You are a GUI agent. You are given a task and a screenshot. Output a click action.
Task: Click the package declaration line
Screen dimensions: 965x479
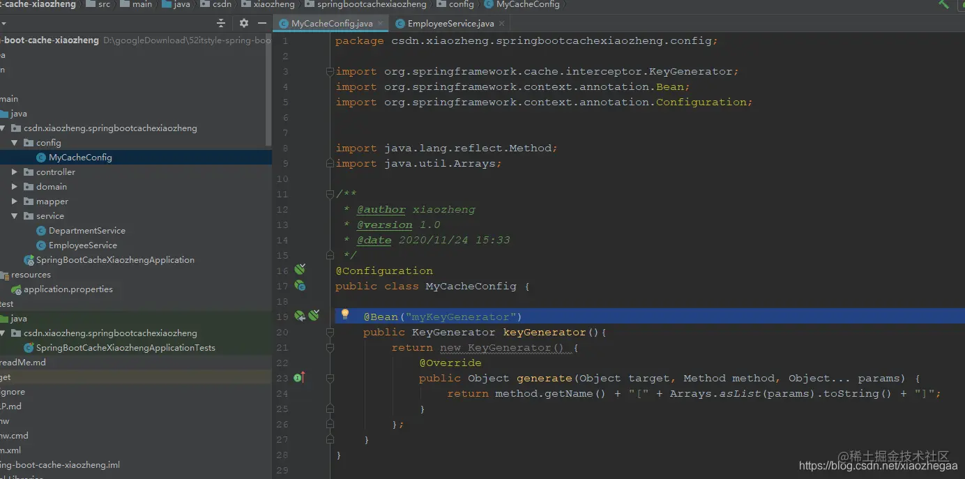click(526, 40)
